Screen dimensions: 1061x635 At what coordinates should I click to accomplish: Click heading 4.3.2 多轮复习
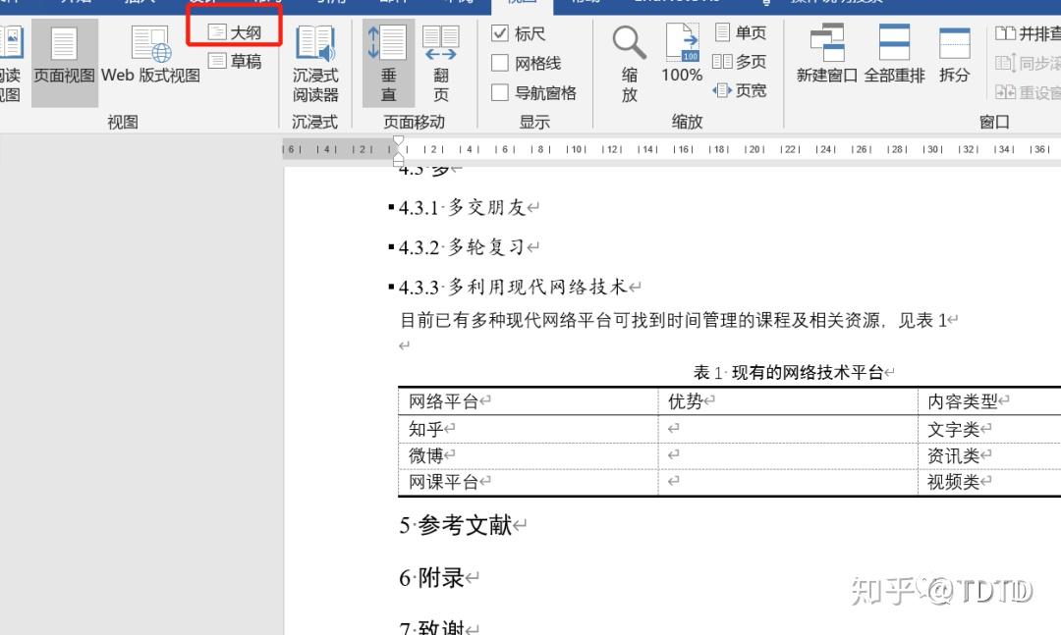pos(462,247)
